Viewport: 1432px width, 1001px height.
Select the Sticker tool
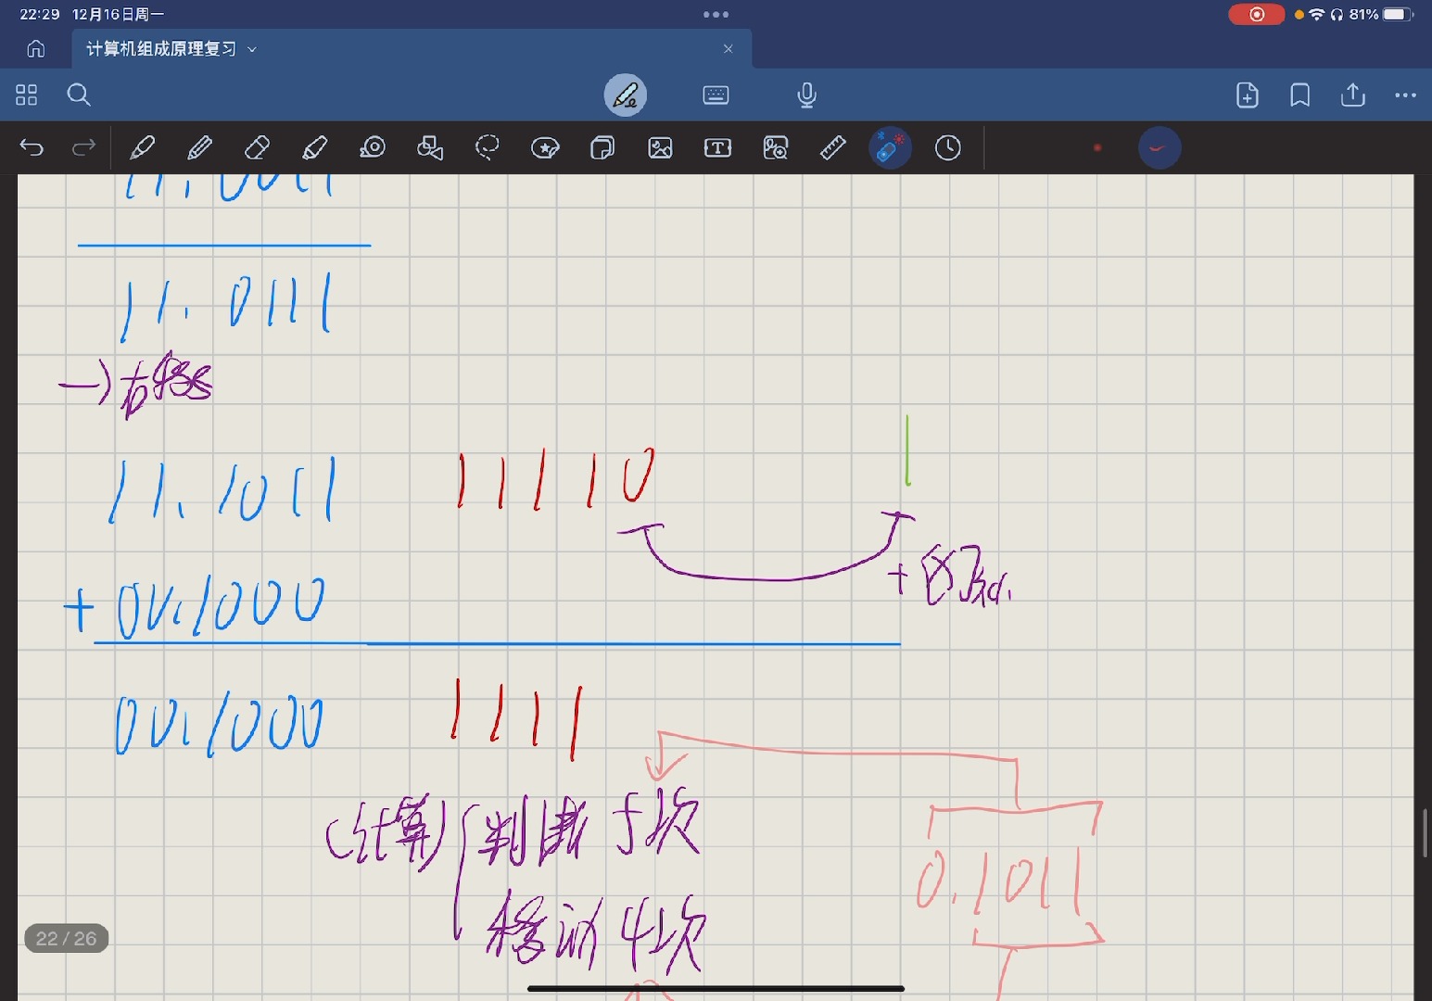(545, 147)
